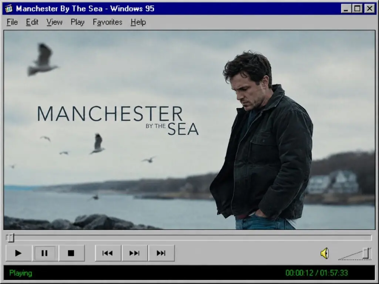
Task: Pause the movie with the Pause button
Action: coord(45,253)
